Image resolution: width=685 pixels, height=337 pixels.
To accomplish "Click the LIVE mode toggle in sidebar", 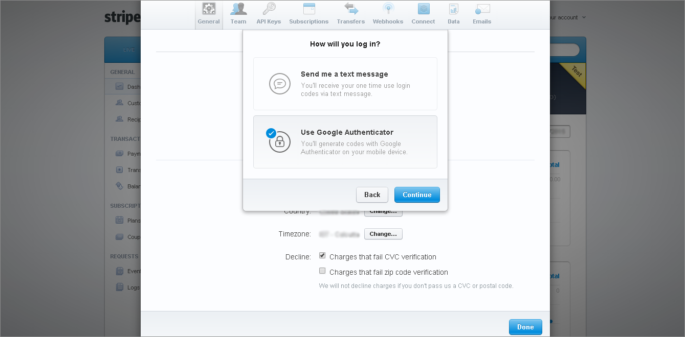I will tap(129, 50).
